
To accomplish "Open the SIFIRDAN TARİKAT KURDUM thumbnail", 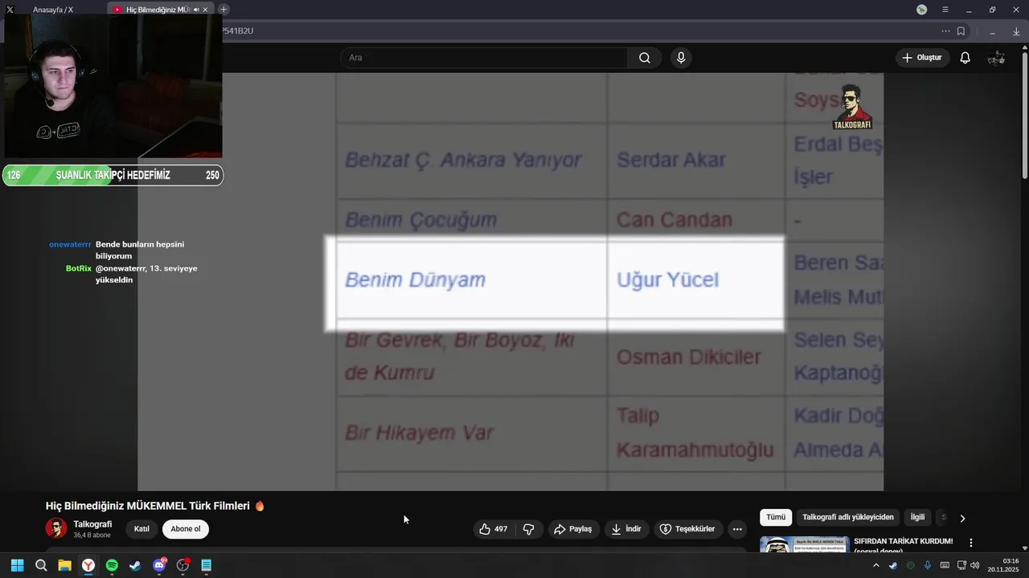I will click(x=805, y=544).
